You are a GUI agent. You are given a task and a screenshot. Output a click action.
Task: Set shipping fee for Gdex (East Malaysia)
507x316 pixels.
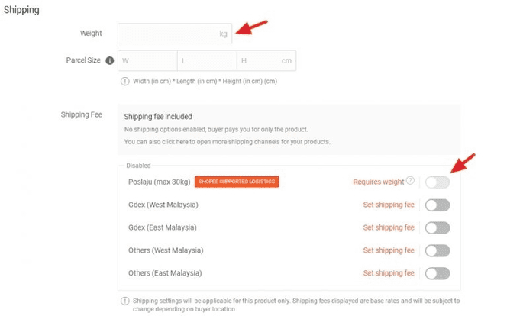pyautogui.click(x=388, y=227)
